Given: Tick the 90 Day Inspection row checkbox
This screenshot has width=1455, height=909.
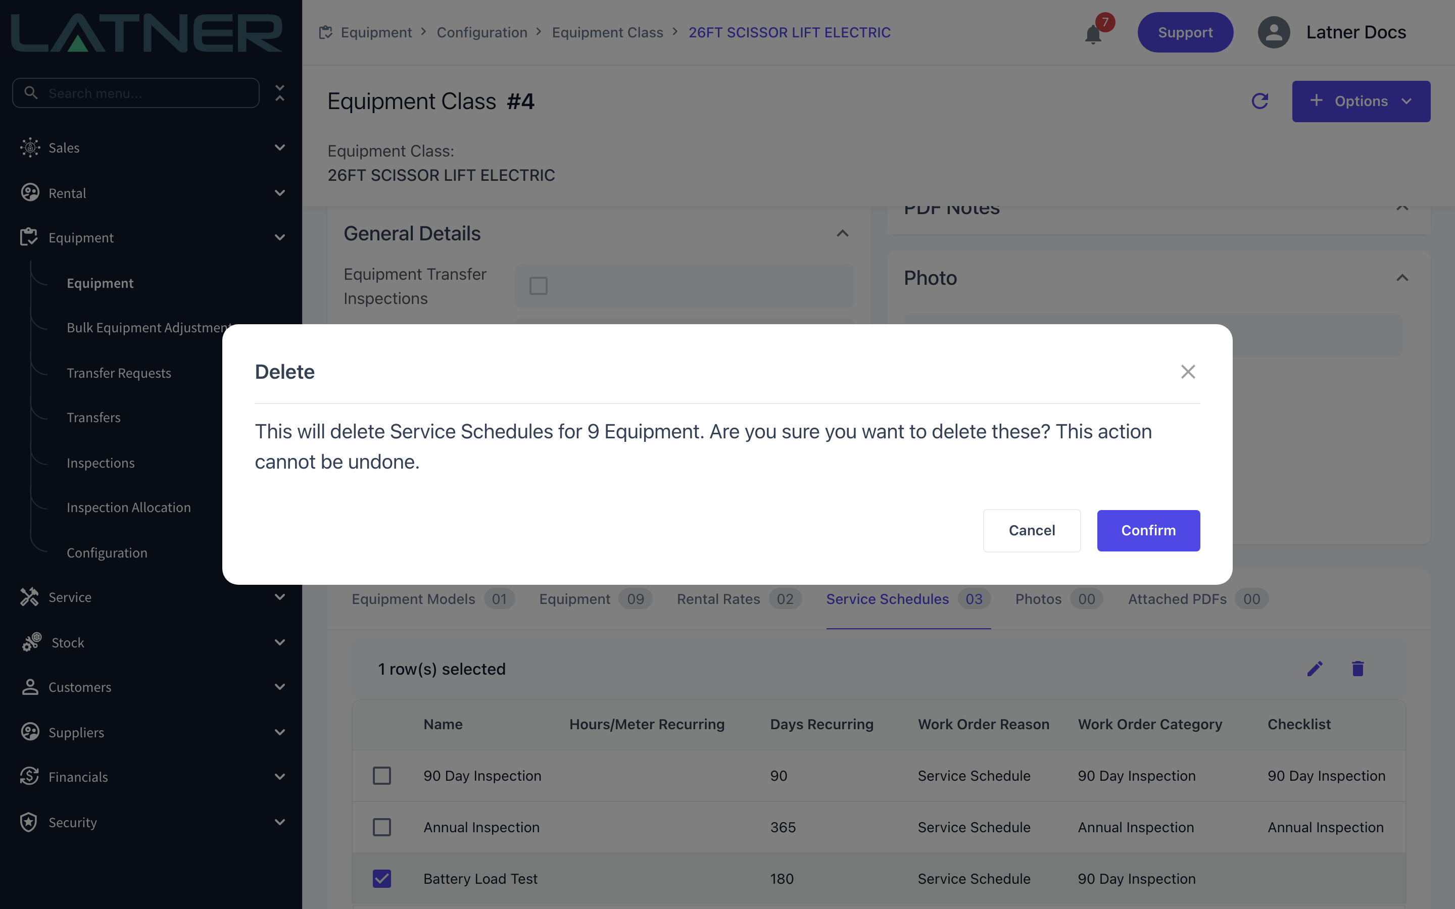Looking at the screenshot, I should (382, 776).
